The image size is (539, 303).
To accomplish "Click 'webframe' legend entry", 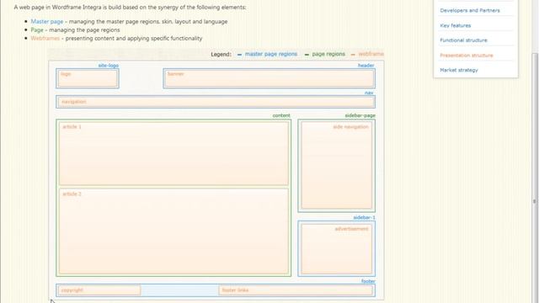I will [371, 54].
